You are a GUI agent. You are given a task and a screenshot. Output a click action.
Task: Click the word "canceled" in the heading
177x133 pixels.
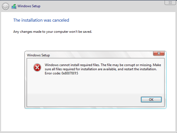[60, 20]
